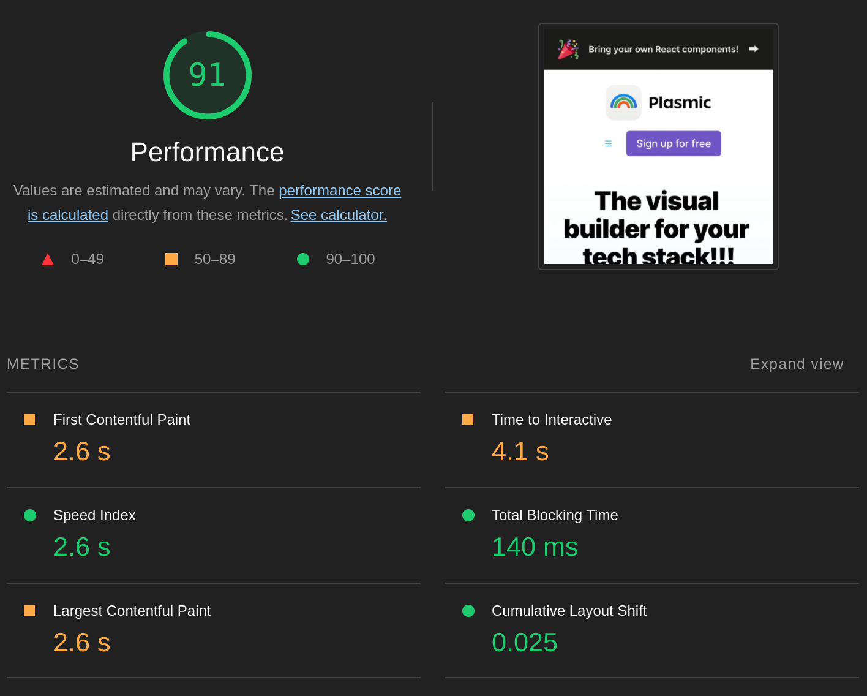This screenshot has width=867, height=696.
Task: Click the green circle beside Total Blocking Time
Action: point(468,515)
